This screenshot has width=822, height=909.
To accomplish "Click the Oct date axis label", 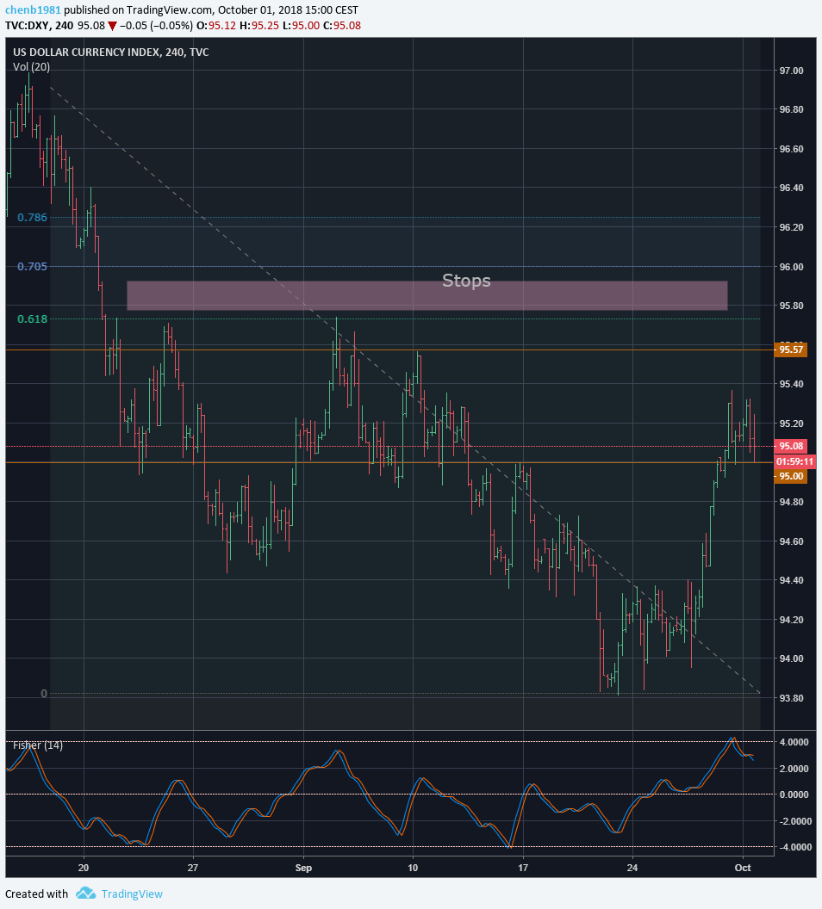I will pos(743,868).
